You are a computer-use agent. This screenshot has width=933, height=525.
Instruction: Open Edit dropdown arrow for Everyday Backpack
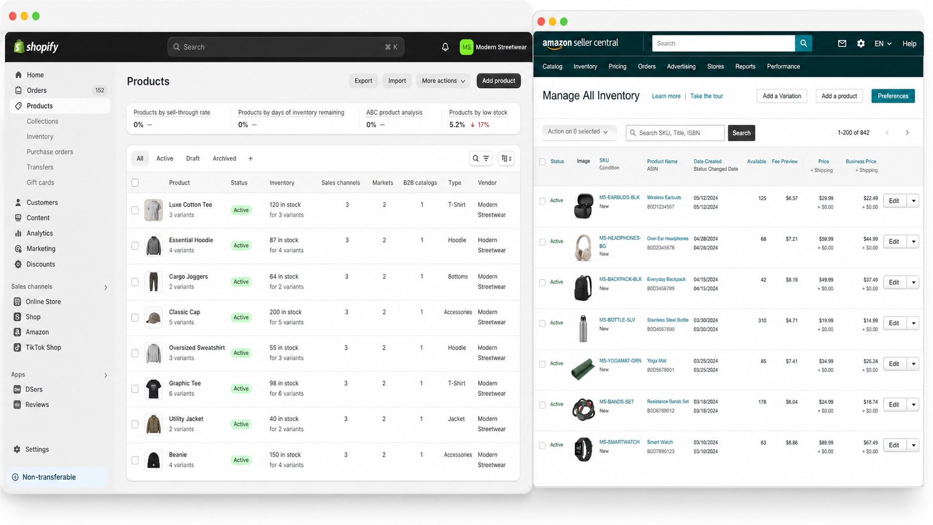click(x=913, y=282)
